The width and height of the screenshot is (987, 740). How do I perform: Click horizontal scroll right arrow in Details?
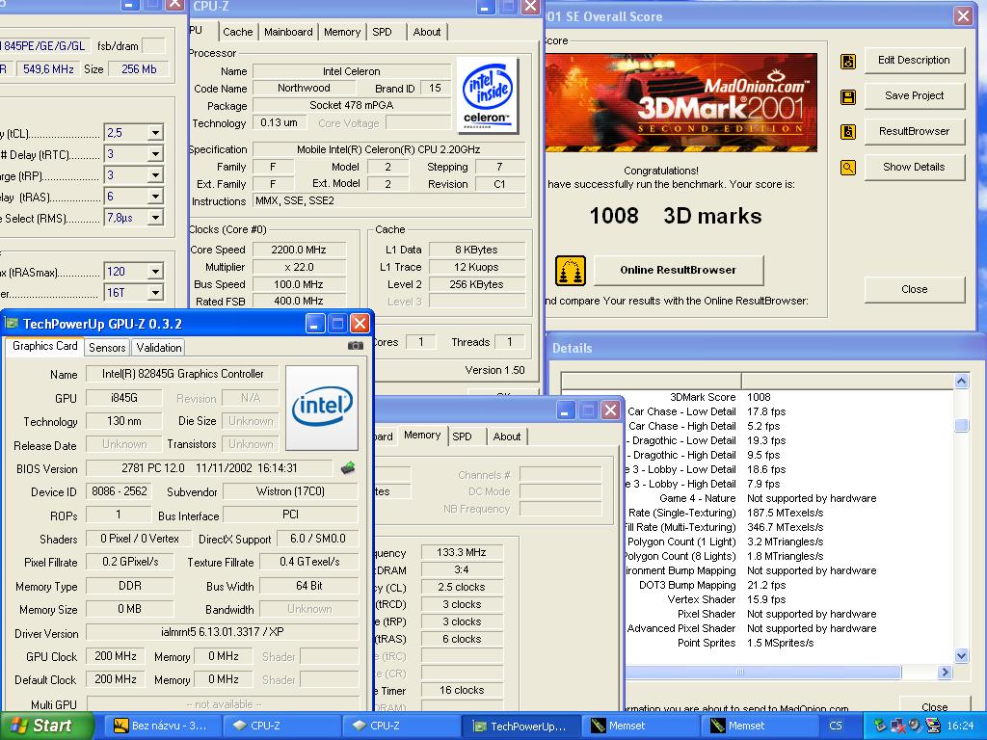coord(945,672)
